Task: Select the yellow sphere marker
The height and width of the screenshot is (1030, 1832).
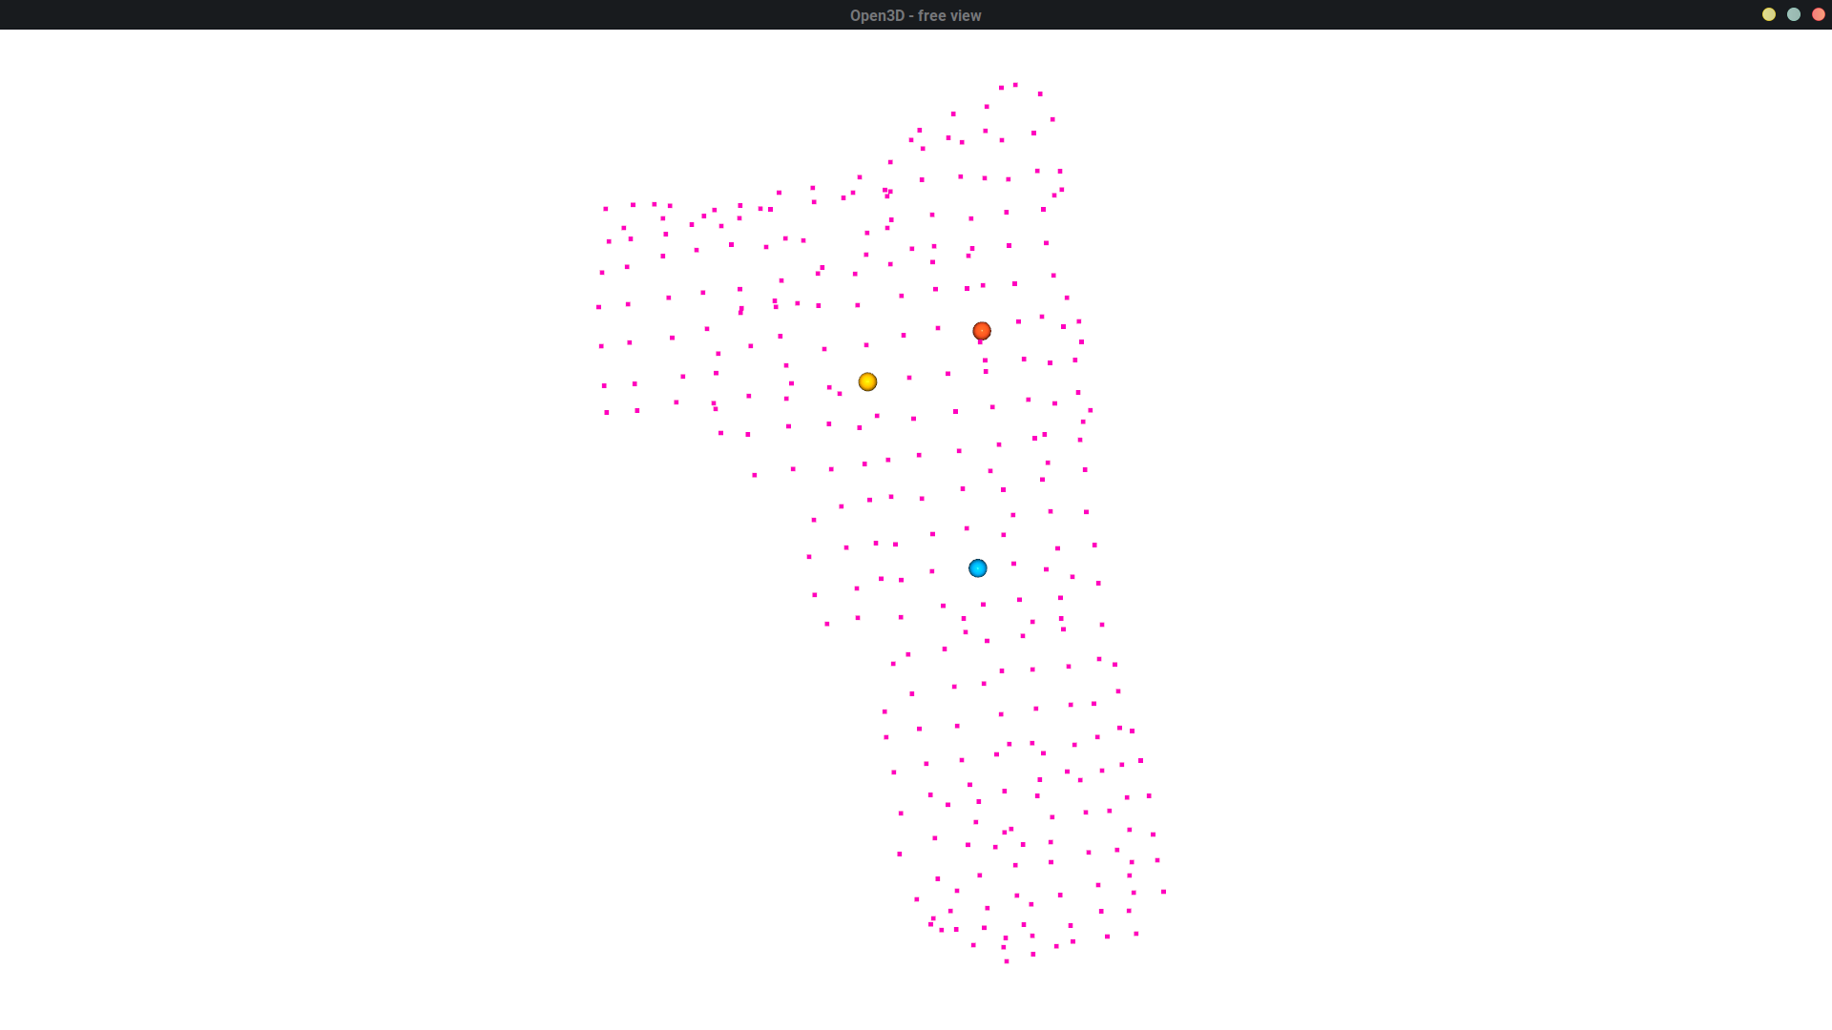Action: (x=867, y=381)
